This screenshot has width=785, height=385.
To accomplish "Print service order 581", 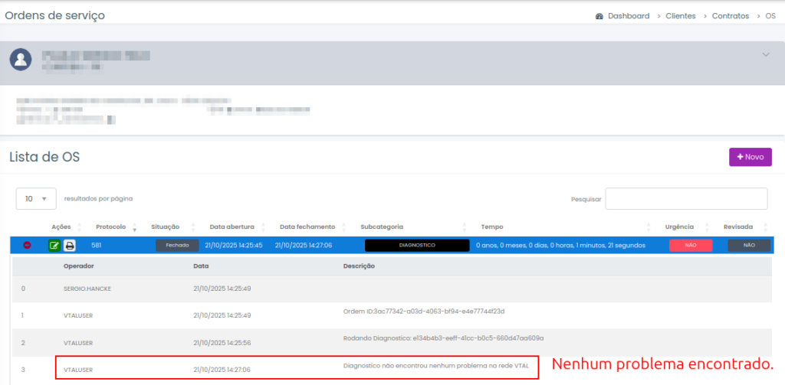I will point(70,246).
